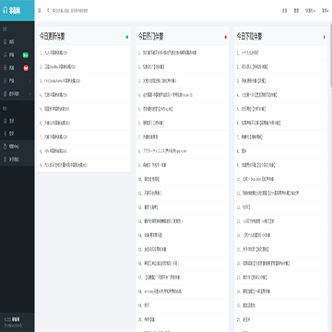Open item 1 in the 今日热门伴奏 list
The width and height of the screenshot is (332, 332).
click(x=183, y=53)
